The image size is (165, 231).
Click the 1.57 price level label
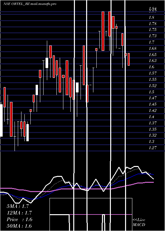[x=152, y=73]
